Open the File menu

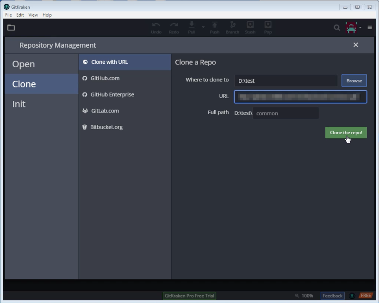point(8,15)
